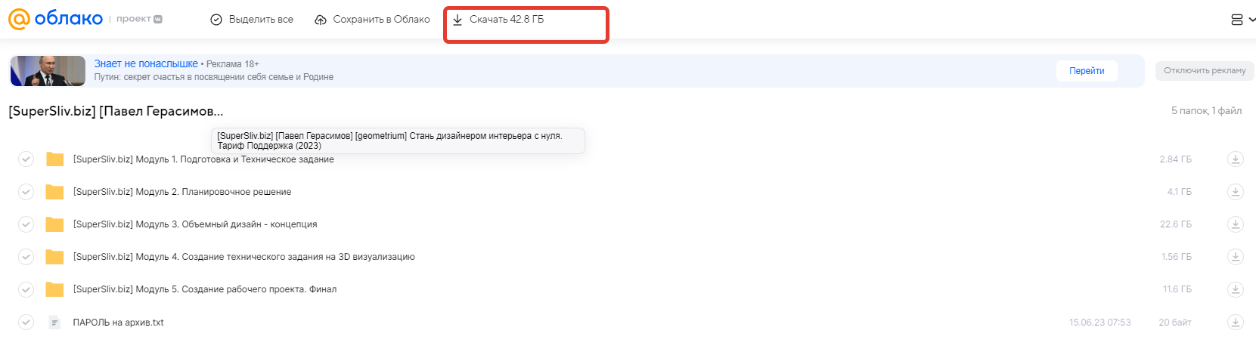Click the text file icon of ПАРОЛЬ на архив.txt

click(54, 323)
